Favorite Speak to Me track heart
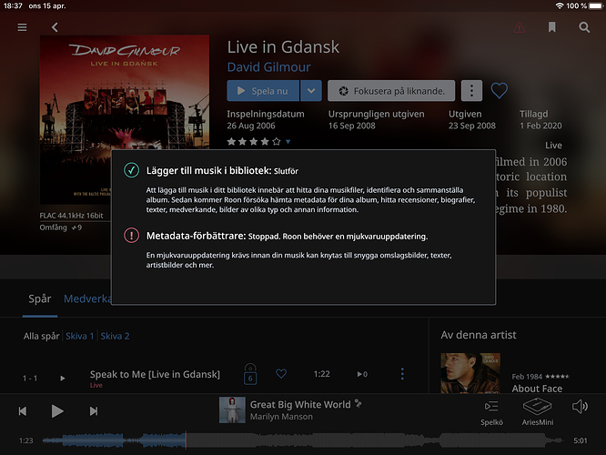The image size is (606, 455). point(281,373)
